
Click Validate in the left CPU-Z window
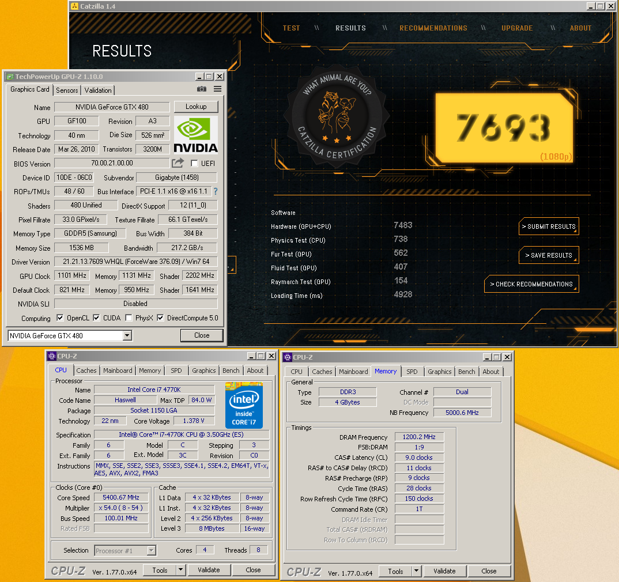tap(209, 570)
